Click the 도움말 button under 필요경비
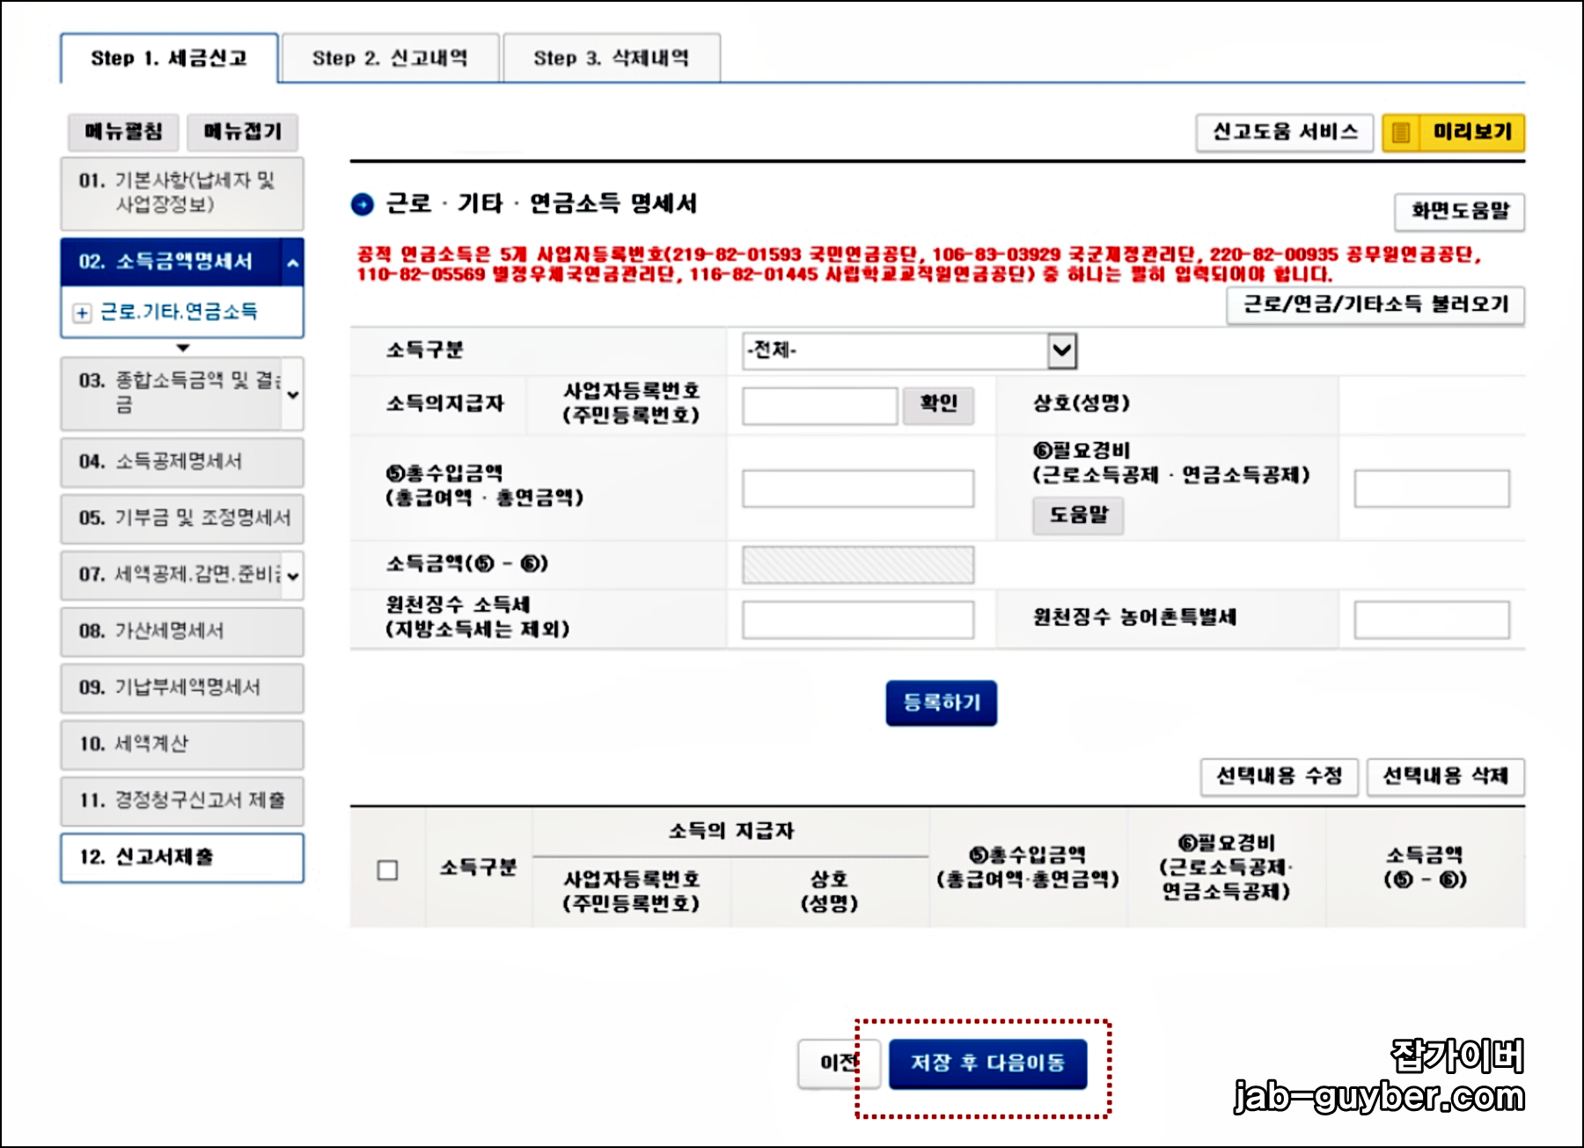 point(1078,516)
